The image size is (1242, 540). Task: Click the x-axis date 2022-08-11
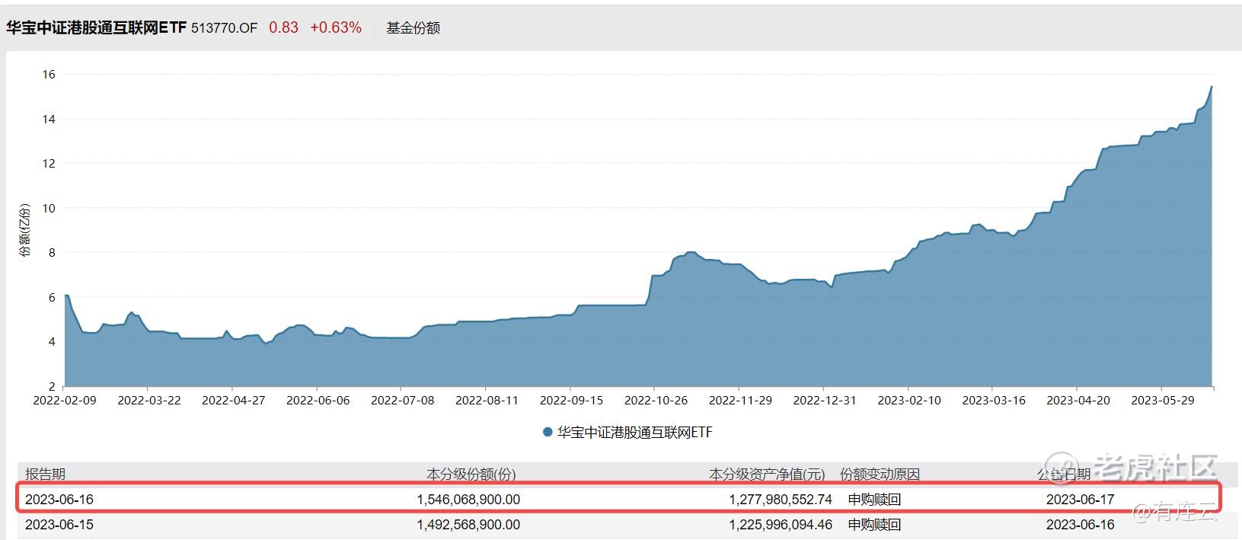click(487, 401)
